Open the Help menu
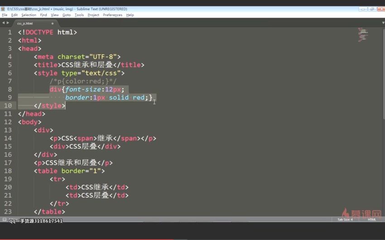Viewport: 385px width, 240px height. (x=130, y=15)
